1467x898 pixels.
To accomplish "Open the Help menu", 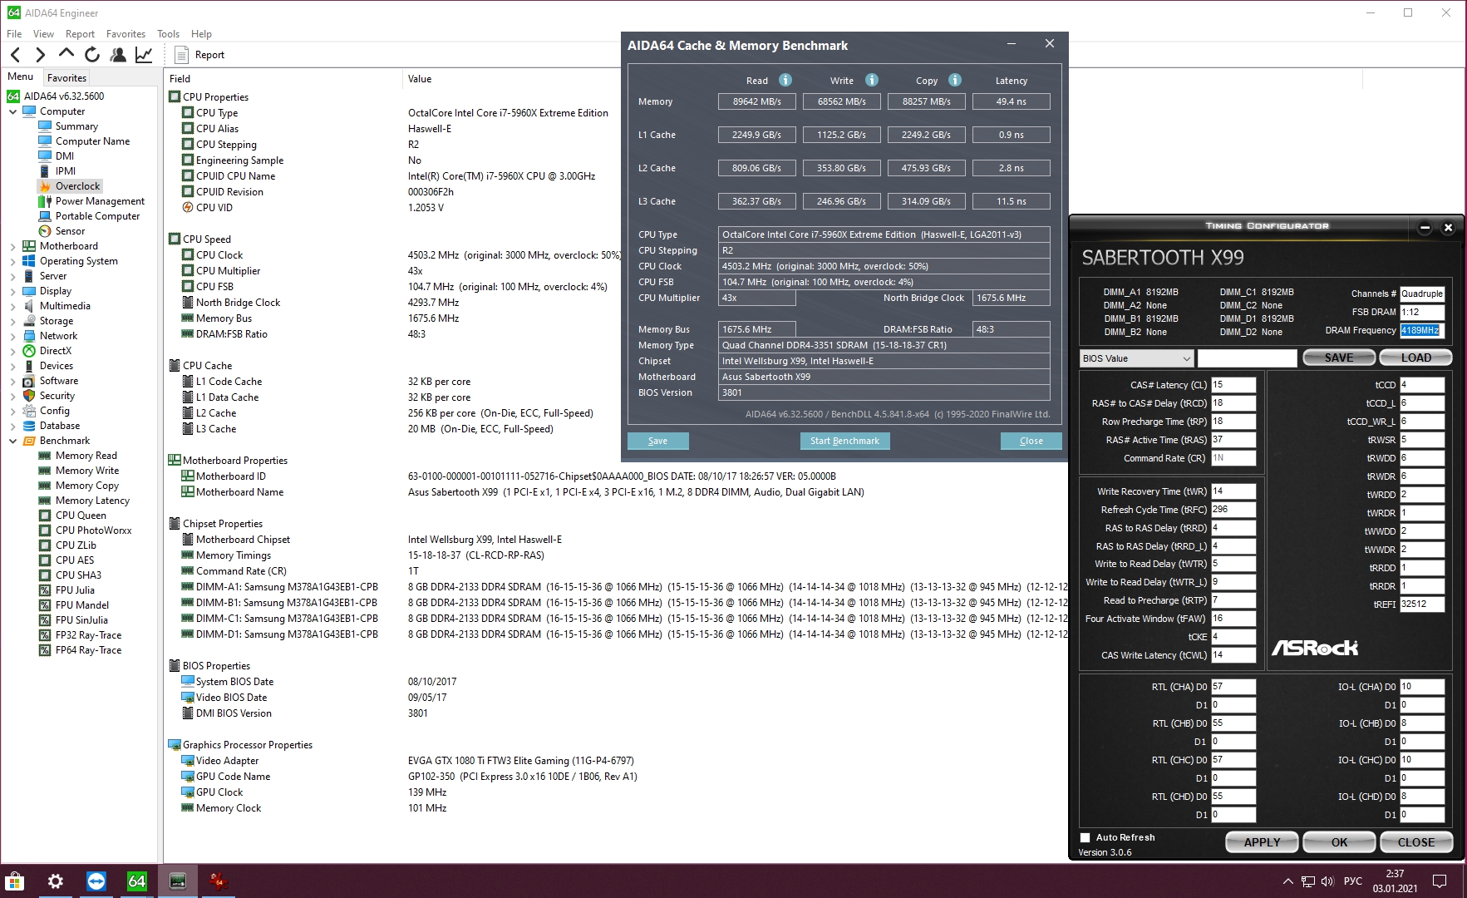I will pyautogui.click(x=201, y=34).
